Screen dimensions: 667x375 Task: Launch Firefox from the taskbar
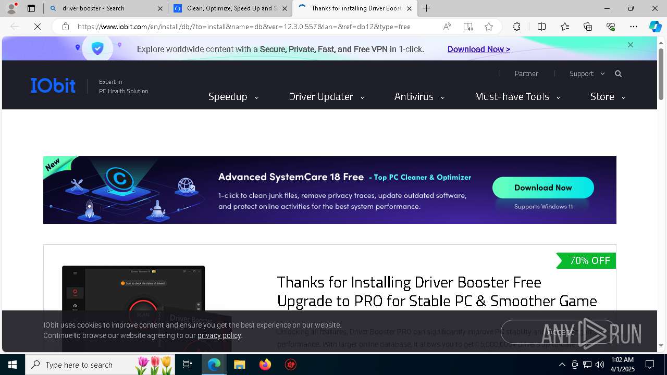tap(265, 365)
